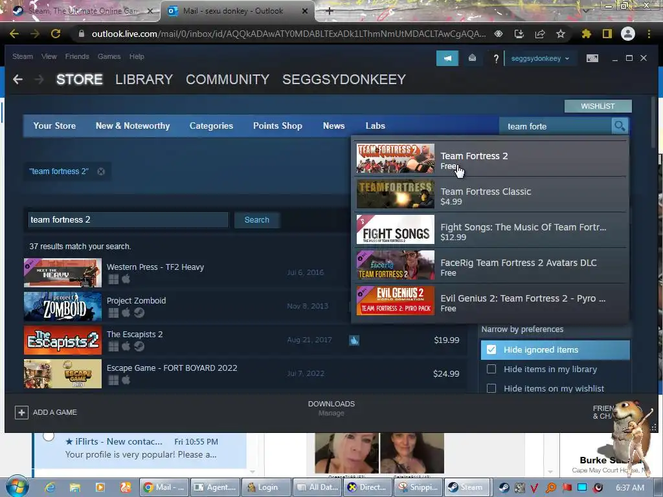Switch to the COMMUNITY tab
The width and height of the screenshot is (663, 497).
[x=227, y=79]
